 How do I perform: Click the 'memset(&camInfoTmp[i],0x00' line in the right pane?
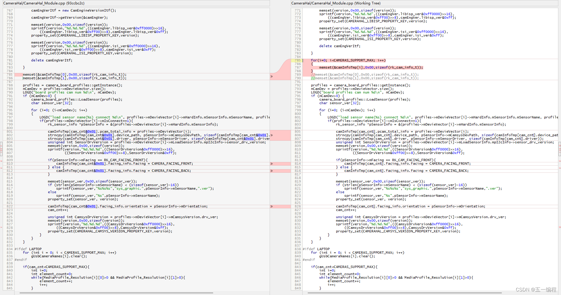(371, 68)
